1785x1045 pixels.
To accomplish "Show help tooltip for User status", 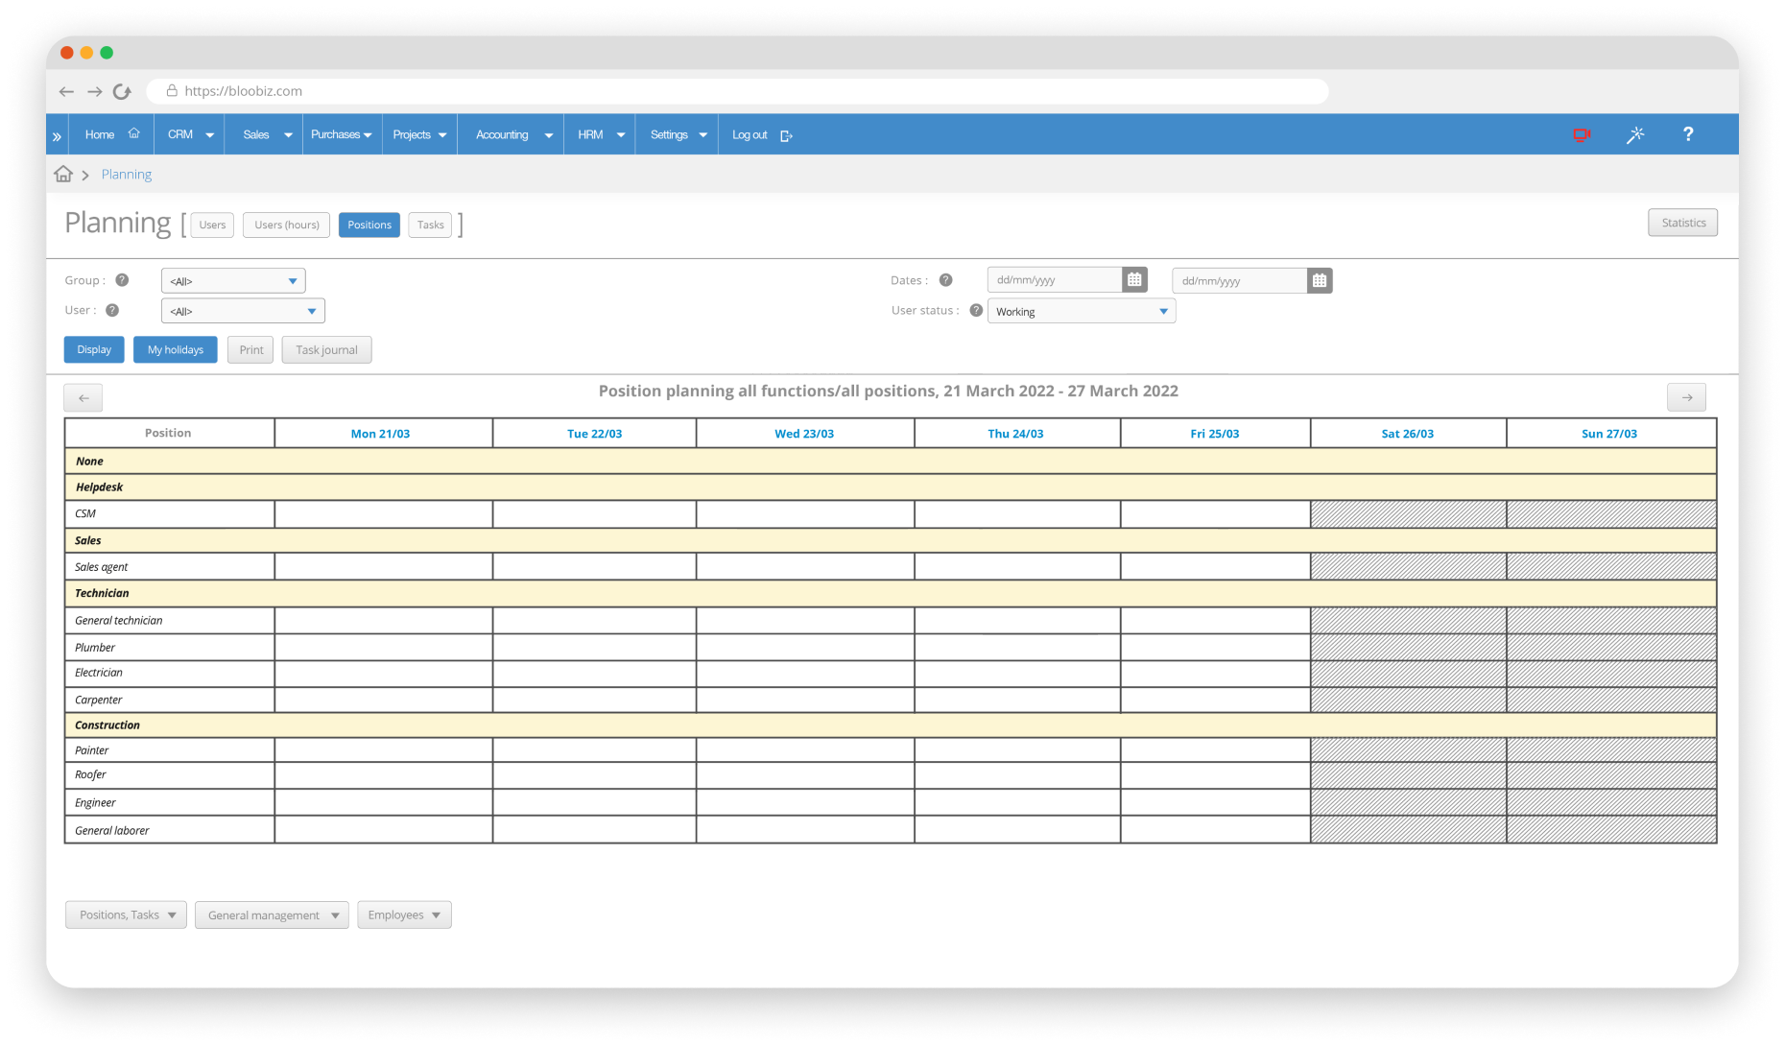I will click(976, 310).
